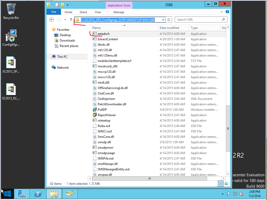Image resolution: width=267 pixels, height=200 pixels.
Task: Open the recent locations dropdown arrow
Action: (65, 20)
